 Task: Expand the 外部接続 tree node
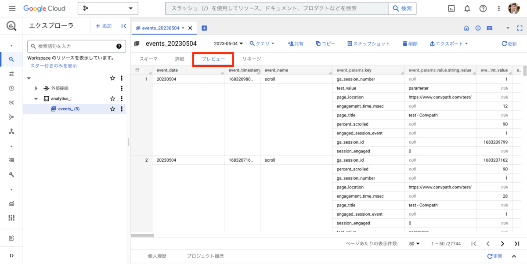point(36,88)
